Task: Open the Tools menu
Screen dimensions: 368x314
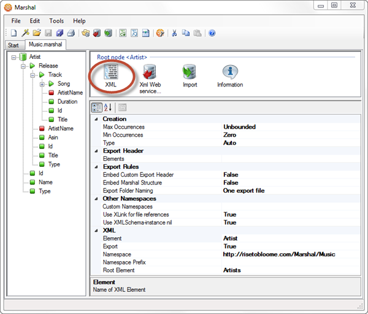Action: pyautogui.click(x=56, y=21)
